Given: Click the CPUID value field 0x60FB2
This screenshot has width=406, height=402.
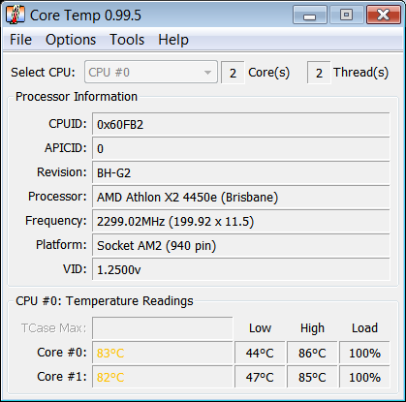Looking at the screenshot, I should 241,124.
